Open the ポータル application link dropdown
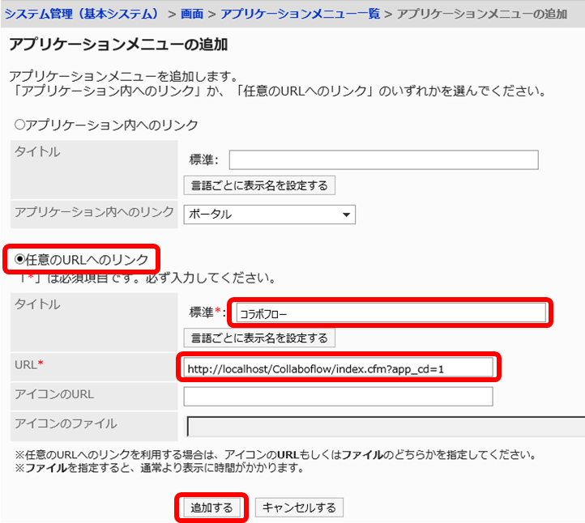 (x=269, y=215)
